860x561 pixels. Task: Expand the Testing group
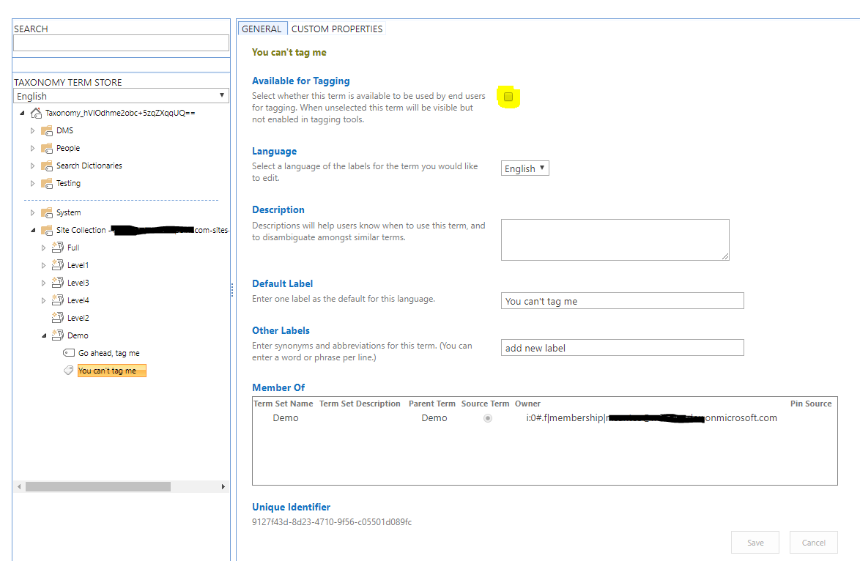32,183
